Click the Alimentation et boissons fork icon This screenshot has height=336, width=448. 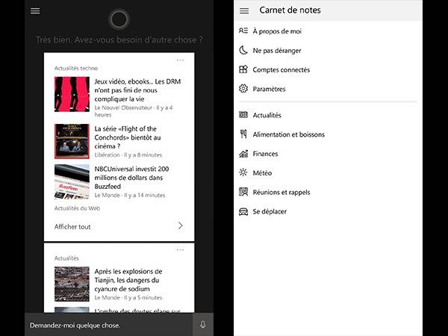pos(243,134)
